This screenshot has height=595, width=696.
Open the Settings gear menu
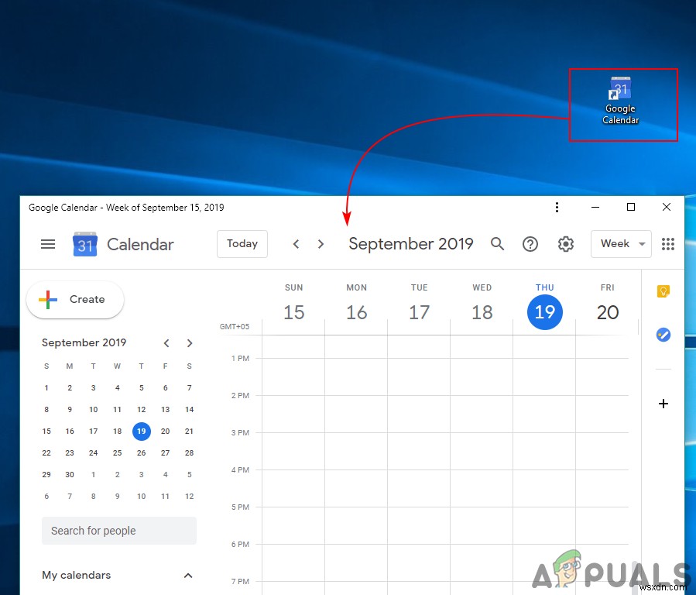coord(566,244)
